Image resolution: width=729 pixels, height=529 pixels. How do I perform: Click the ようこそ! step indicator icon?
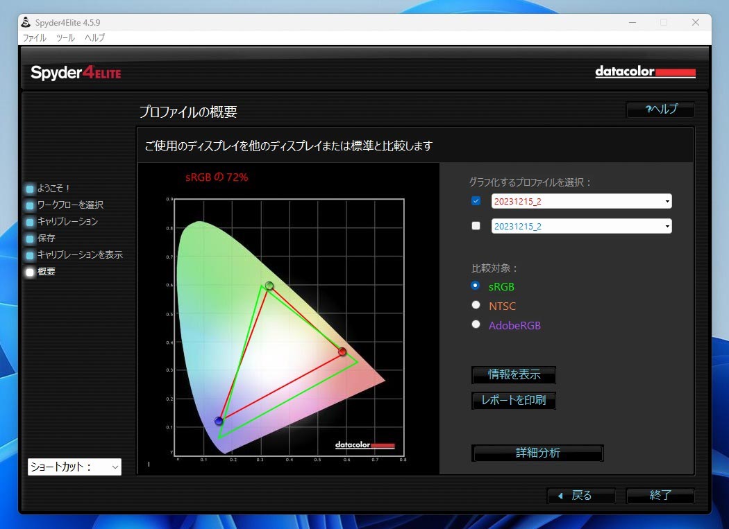coord(31,189)
